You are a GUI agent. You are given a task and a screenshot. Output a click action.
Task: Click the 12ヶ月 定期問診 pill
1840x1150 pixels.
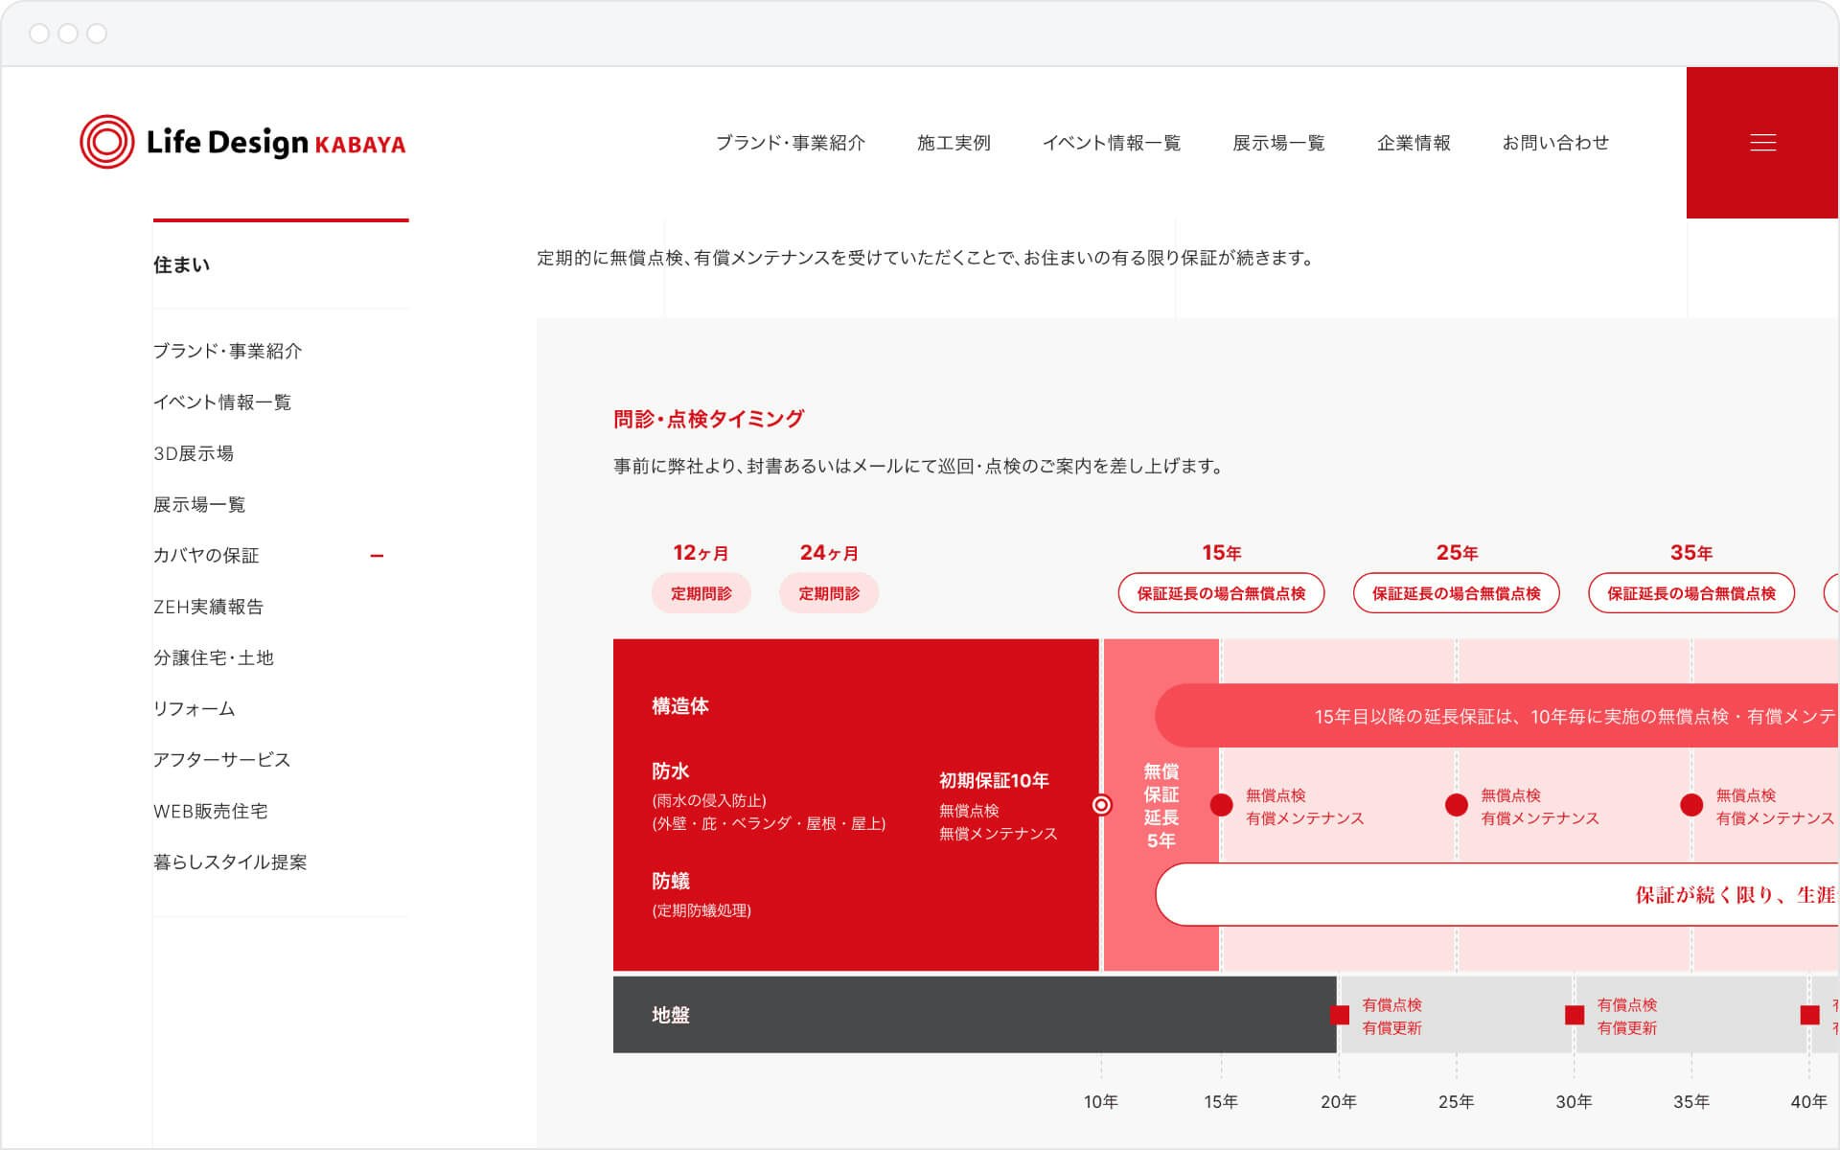click(x=701, y=593)
